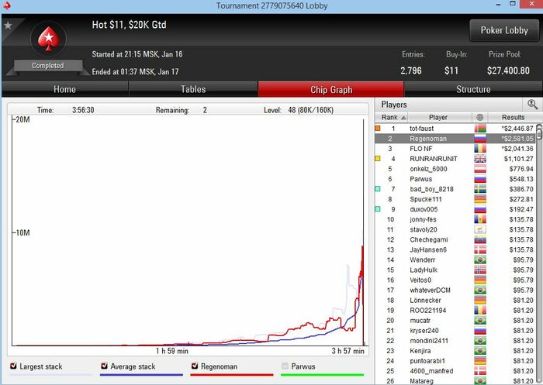Enable the Parwus graph checkbox

(285, 366)
